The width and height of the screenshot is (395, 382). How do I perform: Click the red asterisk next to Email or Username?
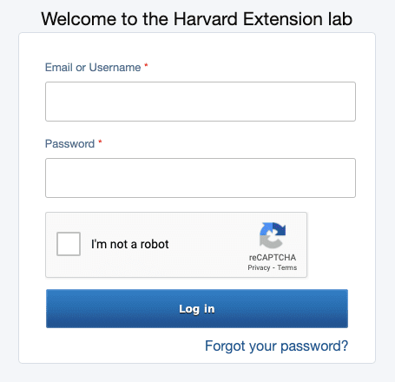pyautogui.click(x=146, y=66)
